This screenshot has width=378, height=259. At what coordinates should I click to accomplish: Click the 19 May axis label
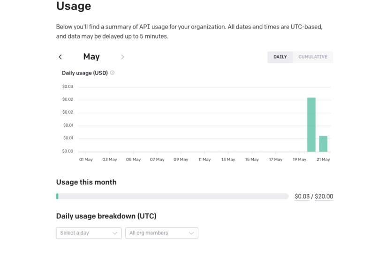(299, 160)
